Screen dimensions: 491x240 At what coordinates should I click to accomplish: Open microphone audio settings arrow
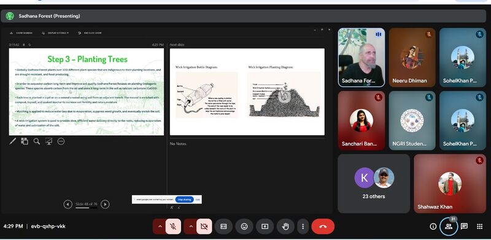click(x=160, y=227)
